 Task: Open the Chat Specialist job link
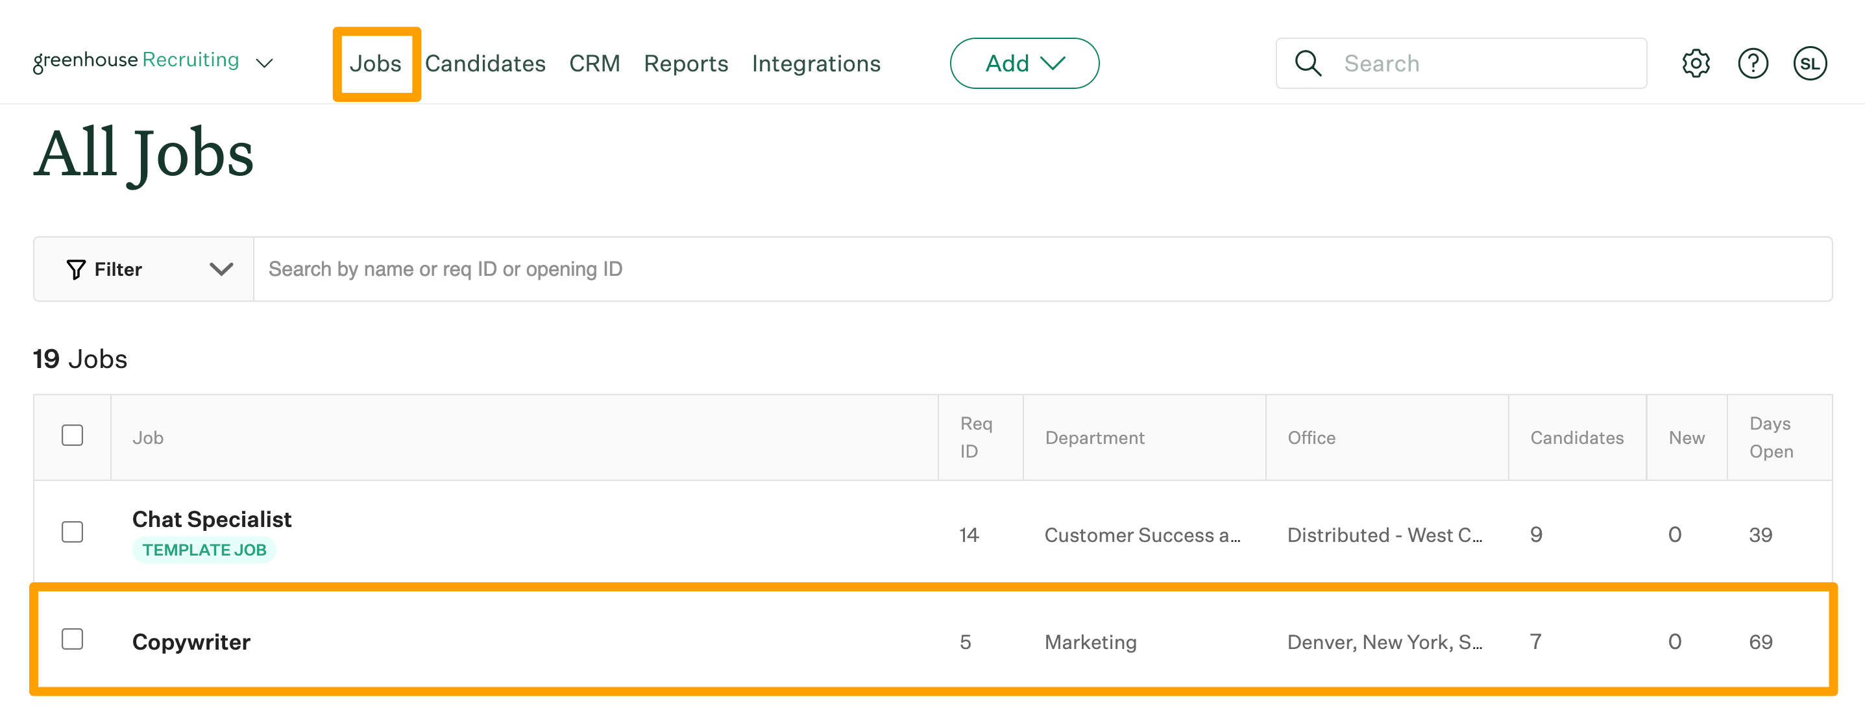[212, 519]
